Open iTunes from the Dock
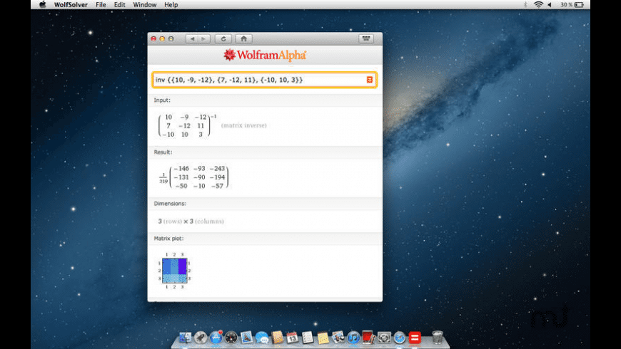 [353, 338]
